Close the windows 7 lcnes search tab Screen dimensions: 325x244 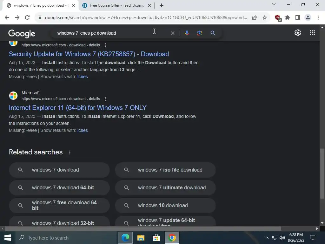tap(74, 6)
